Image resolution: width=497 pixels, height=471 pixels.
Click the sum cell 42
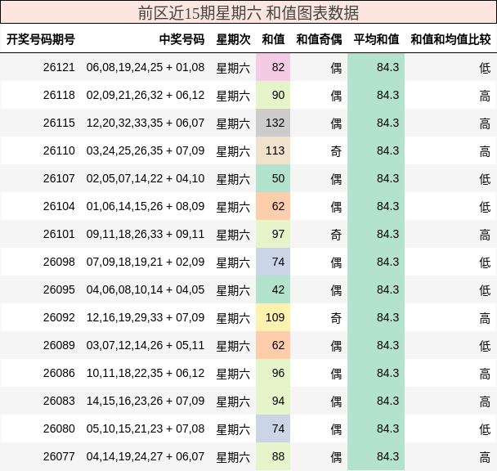(273, 290)
